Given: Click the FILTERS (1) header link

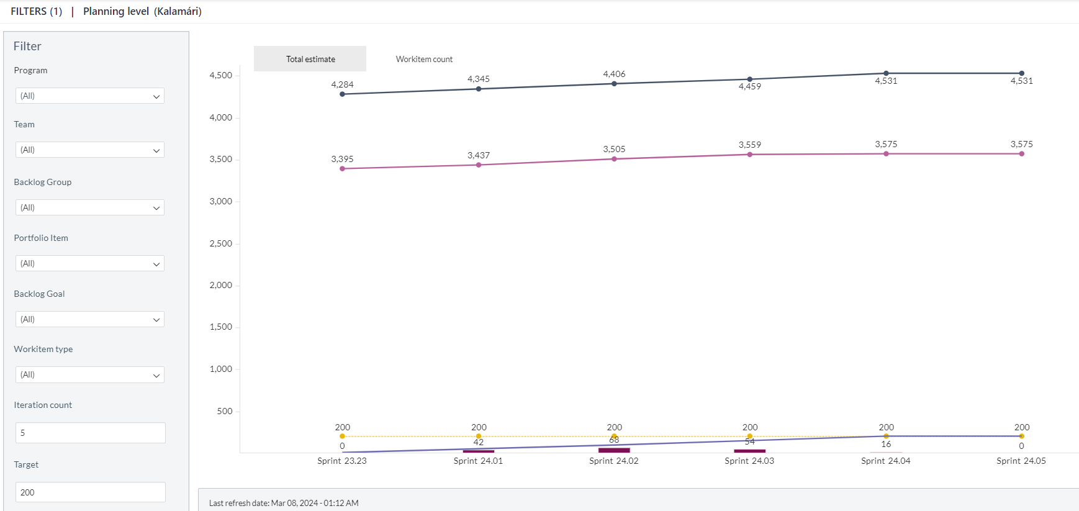Looking at the screenshot, I should 37,11.
